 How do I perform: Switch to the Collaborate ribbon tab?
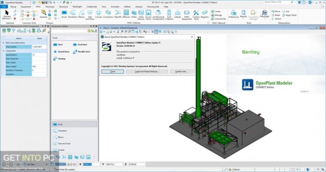click(92, 7)
